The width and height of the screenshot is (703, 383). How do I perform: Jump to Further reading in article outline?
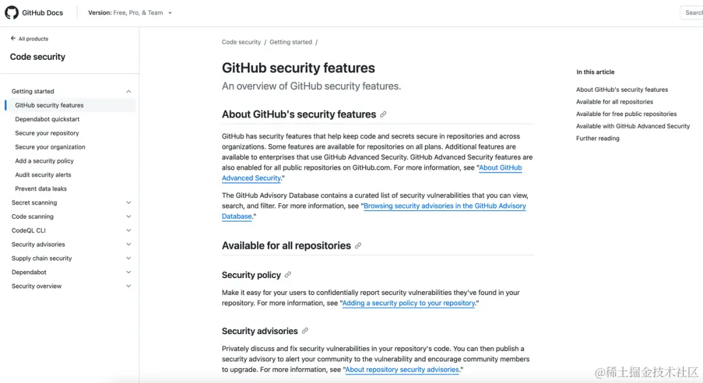598,139
